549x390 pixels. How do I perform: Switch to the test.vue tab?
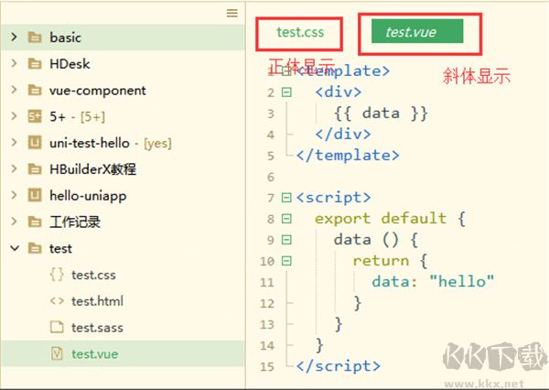point(411,32)
